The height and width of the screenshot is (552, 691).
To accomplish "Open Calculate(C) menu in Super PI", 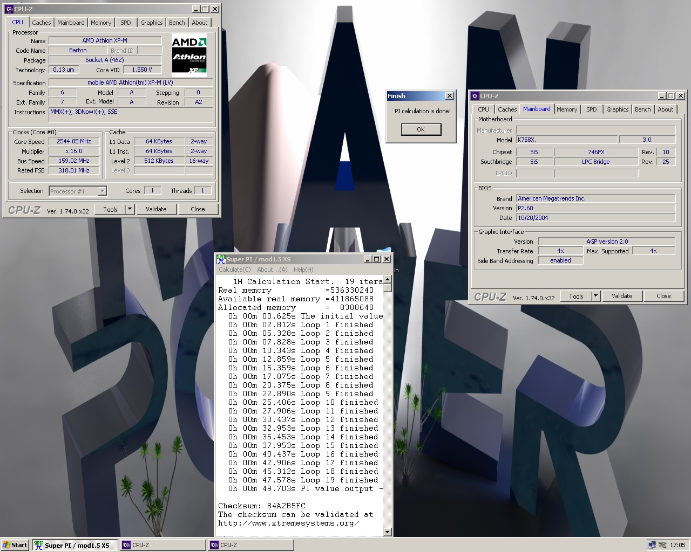I will tap(234, 270).
